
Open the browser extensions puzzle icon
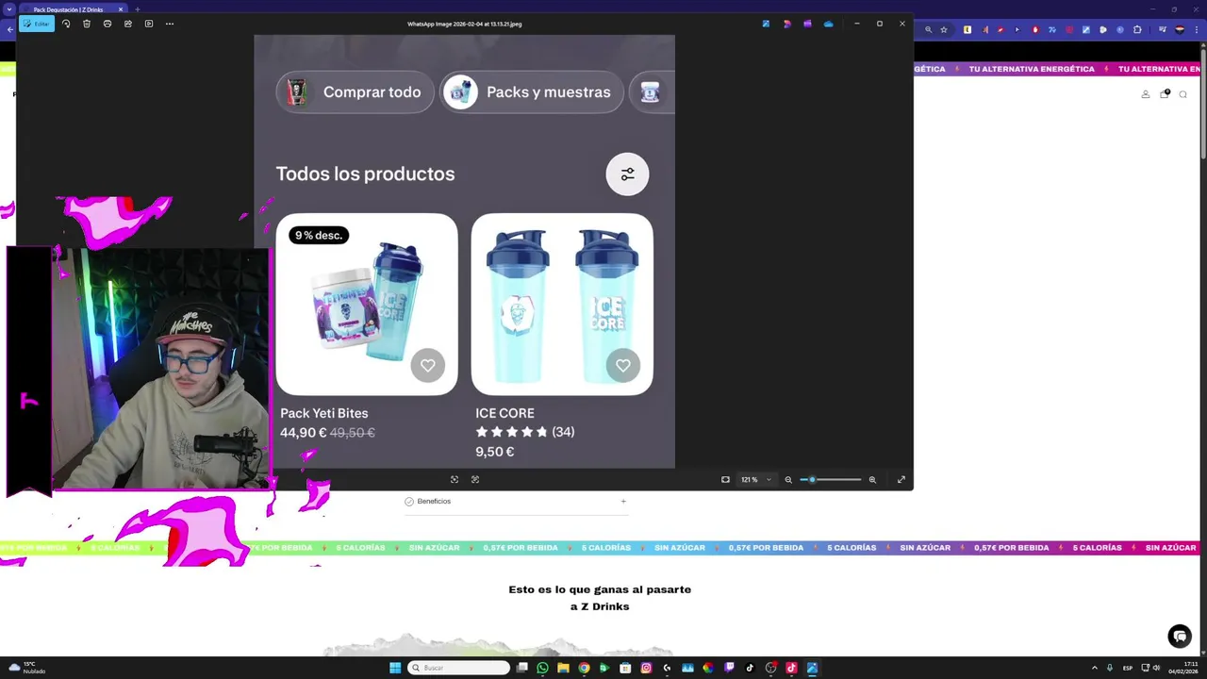[1137, 29]
